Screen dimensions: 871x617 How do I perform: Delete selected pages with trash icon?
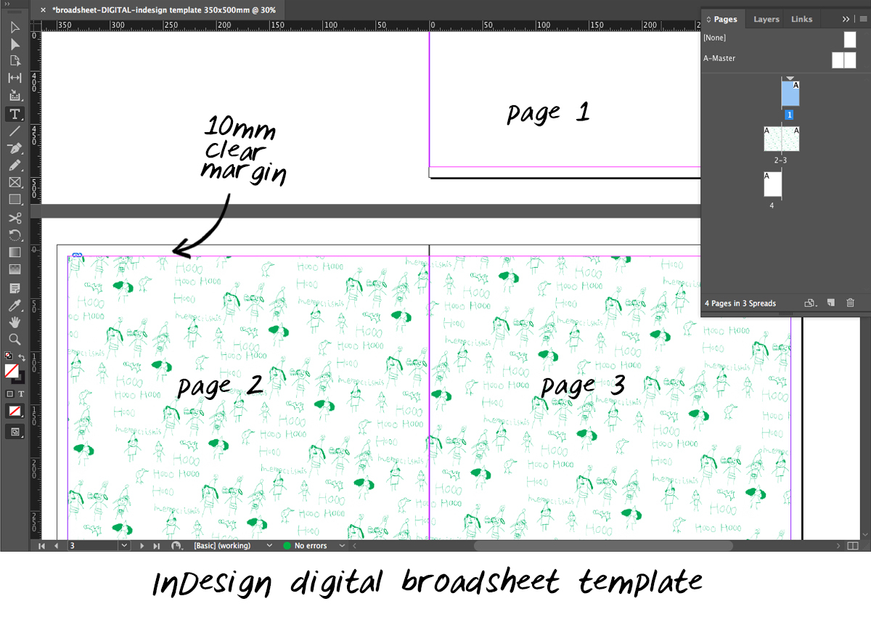pyautogui.click(x=851, y=303)
